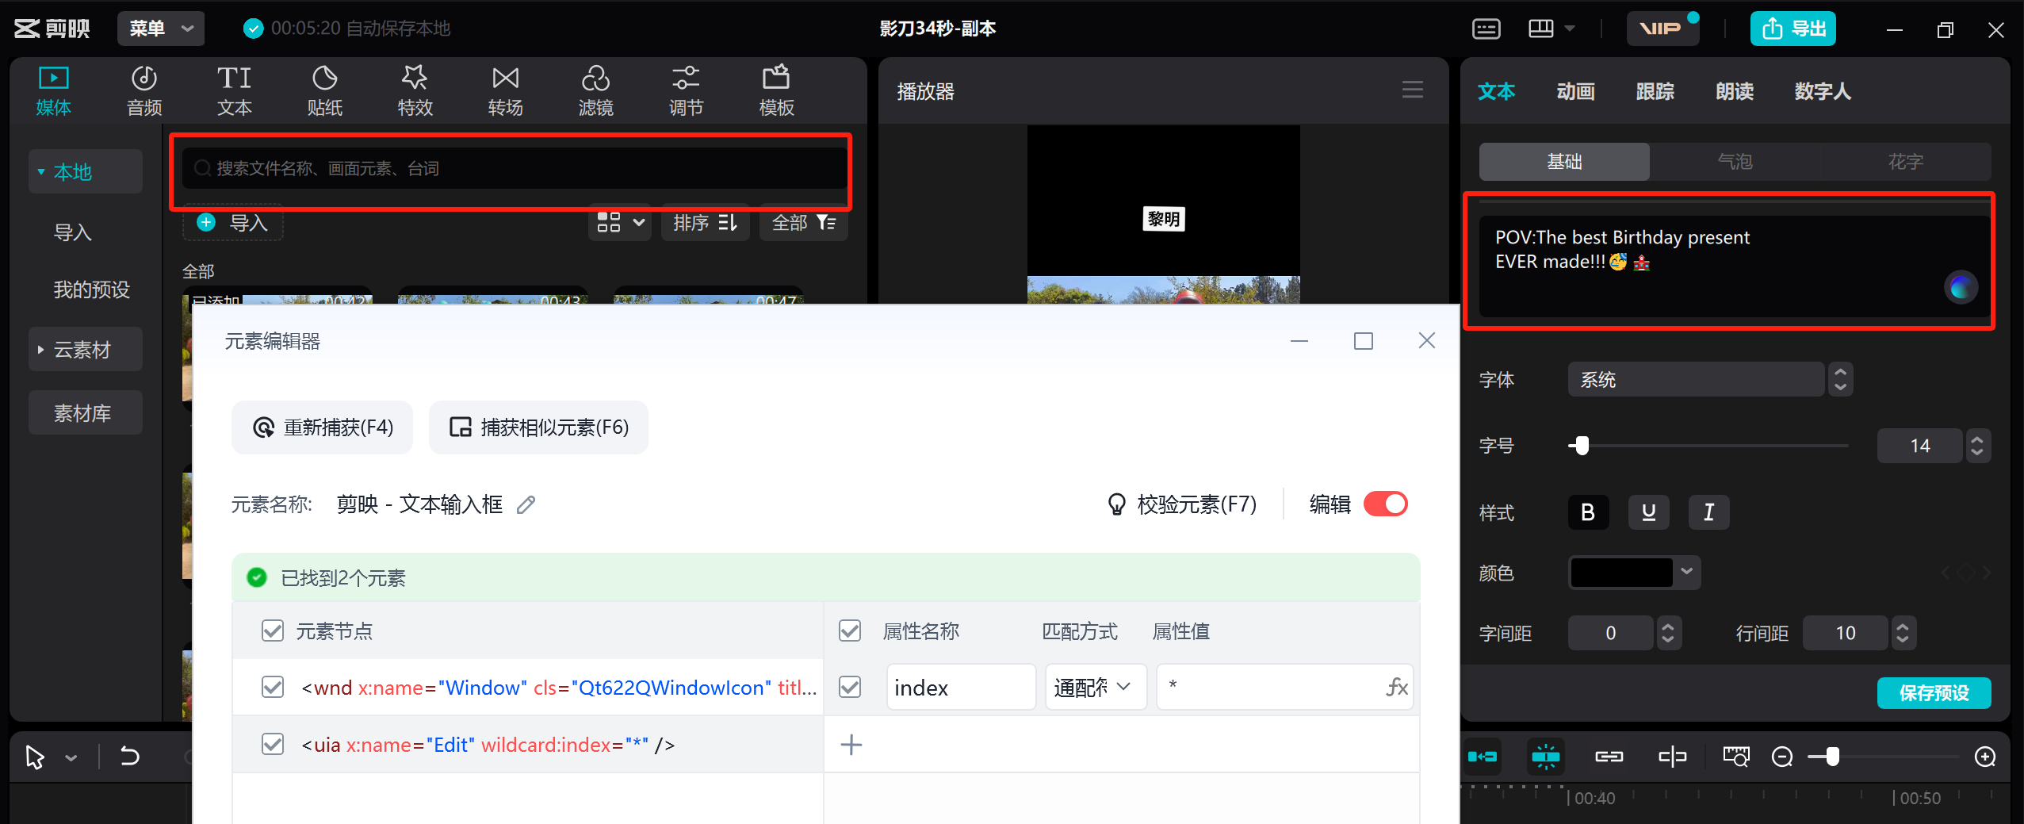
Task: Open the black text color swatch
Action: [x=1621, y=573]
